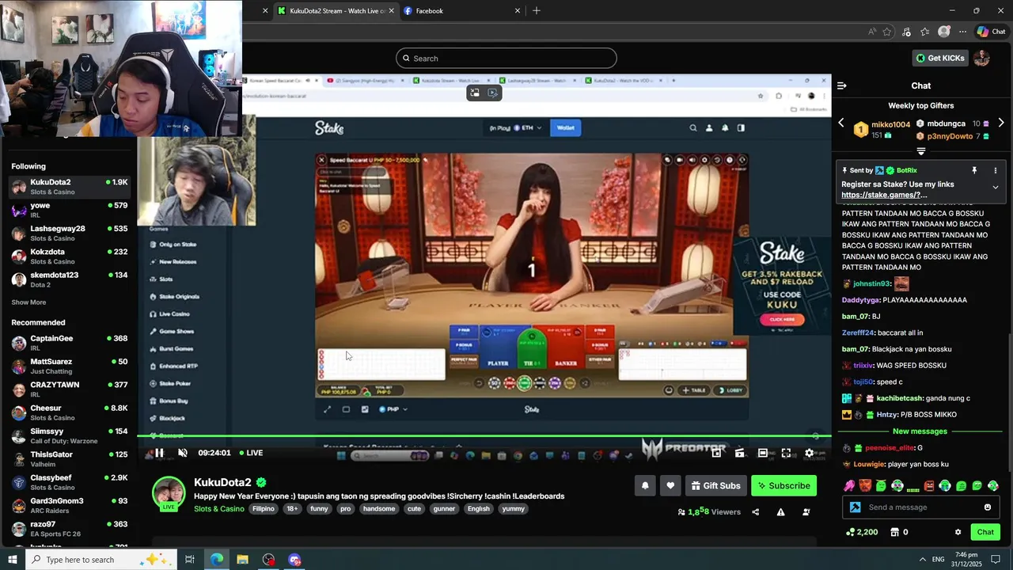Select the English stream tag
Screen dimensions: 1013x570
tap(479, 509)
